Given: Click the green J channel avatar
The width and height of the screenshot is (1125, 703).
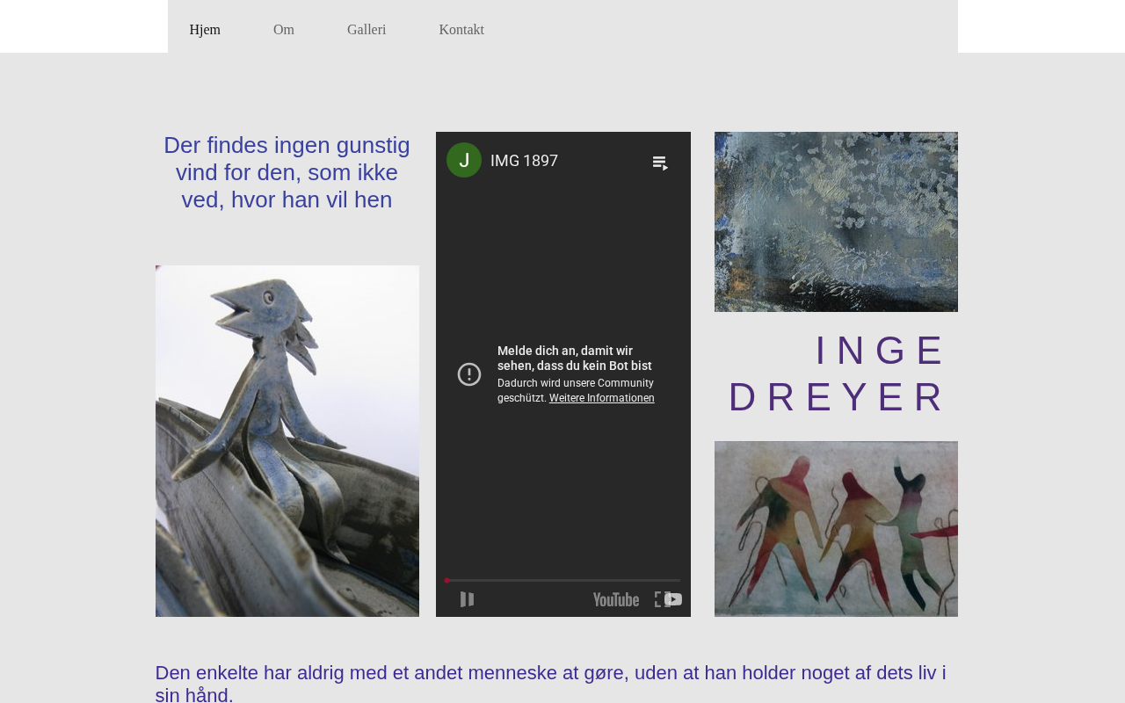Looking at the screenshot, I should [x=464, y=160].
